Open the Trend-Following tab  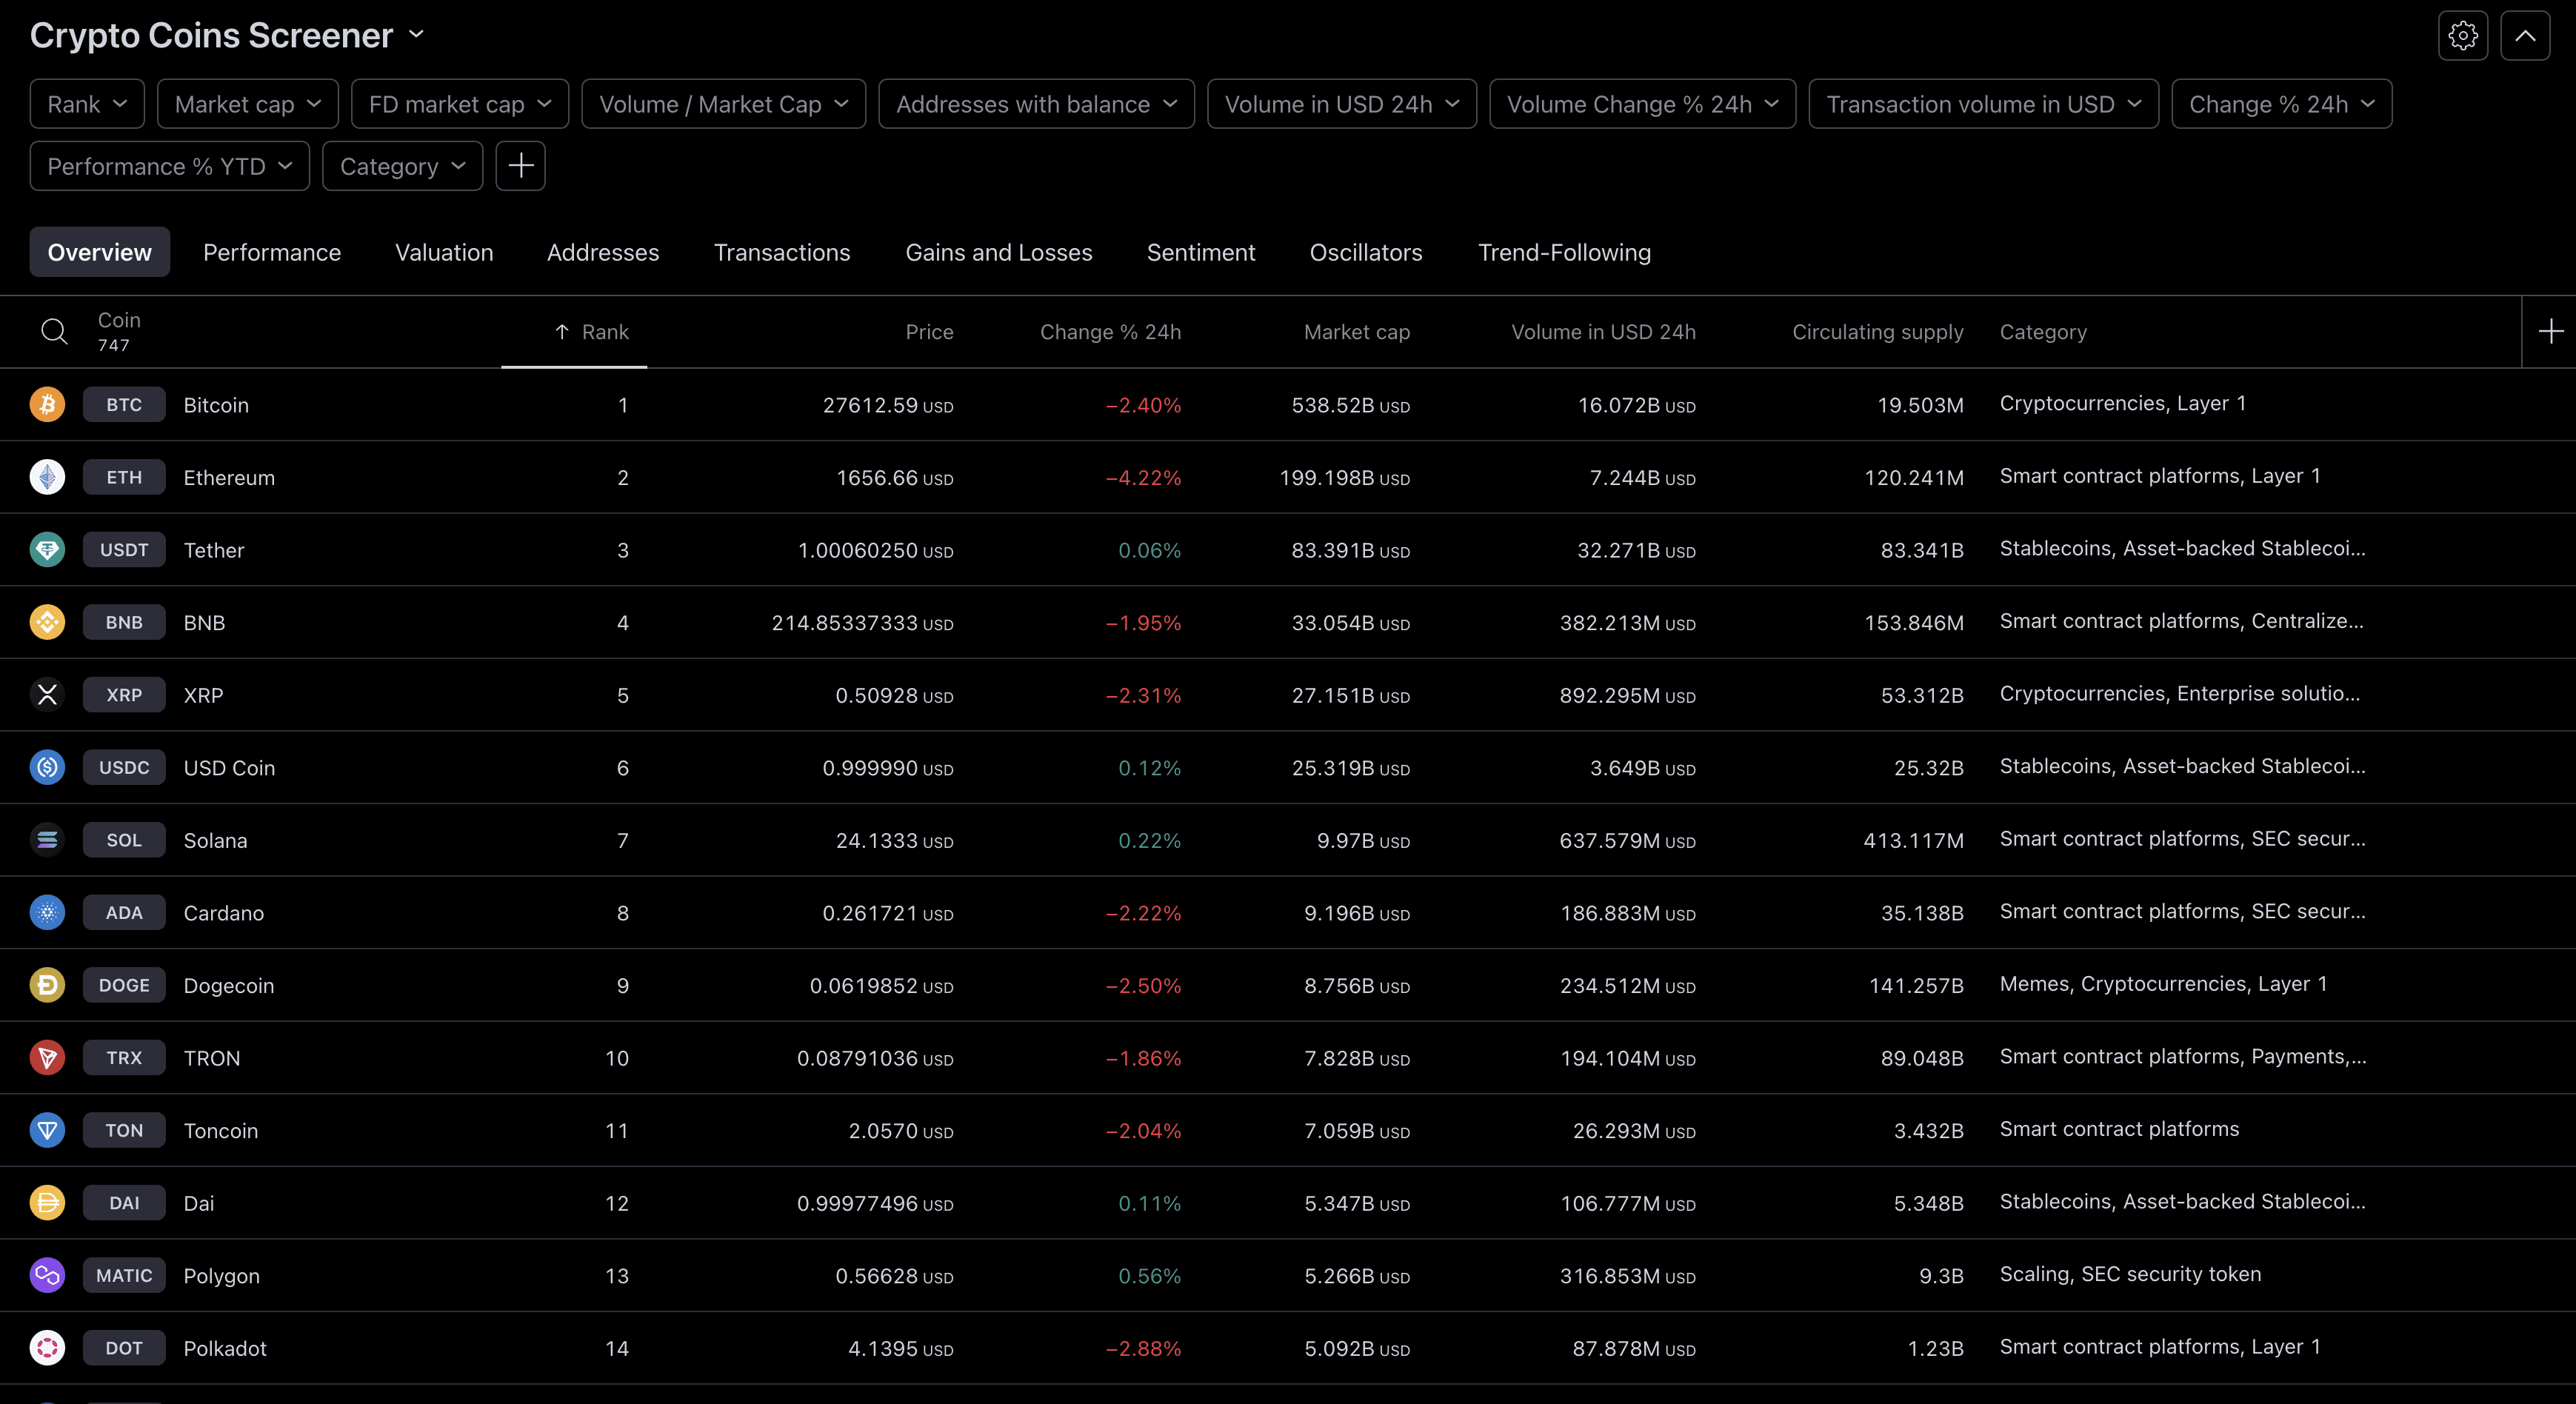pyautogui.click(x=1564, y=252)
